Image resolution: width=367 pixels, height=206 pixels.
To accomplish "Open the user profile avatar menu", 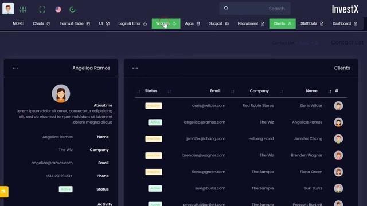I will (8, 9).
